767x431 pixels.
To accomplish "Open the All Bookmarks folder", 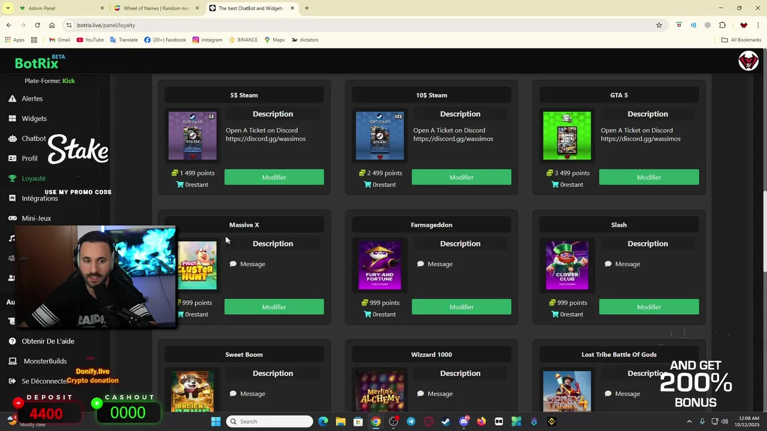I will point(741,40).
